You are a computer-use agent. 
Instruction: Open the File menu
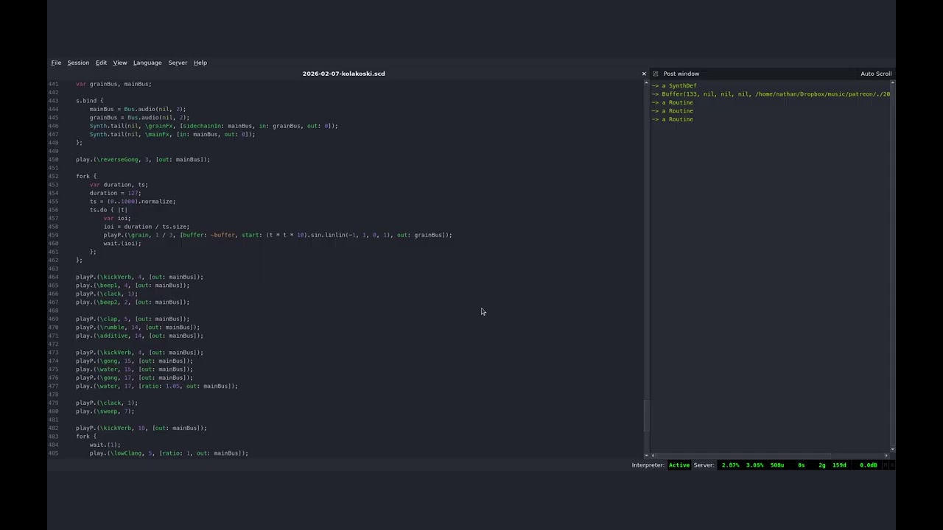click(x=56, y=63)
